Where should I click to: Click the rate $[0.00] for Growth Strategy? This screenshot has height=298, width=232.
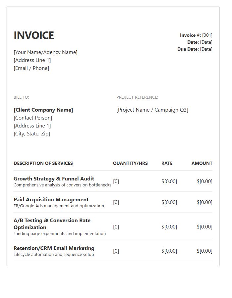coord(169,181)
